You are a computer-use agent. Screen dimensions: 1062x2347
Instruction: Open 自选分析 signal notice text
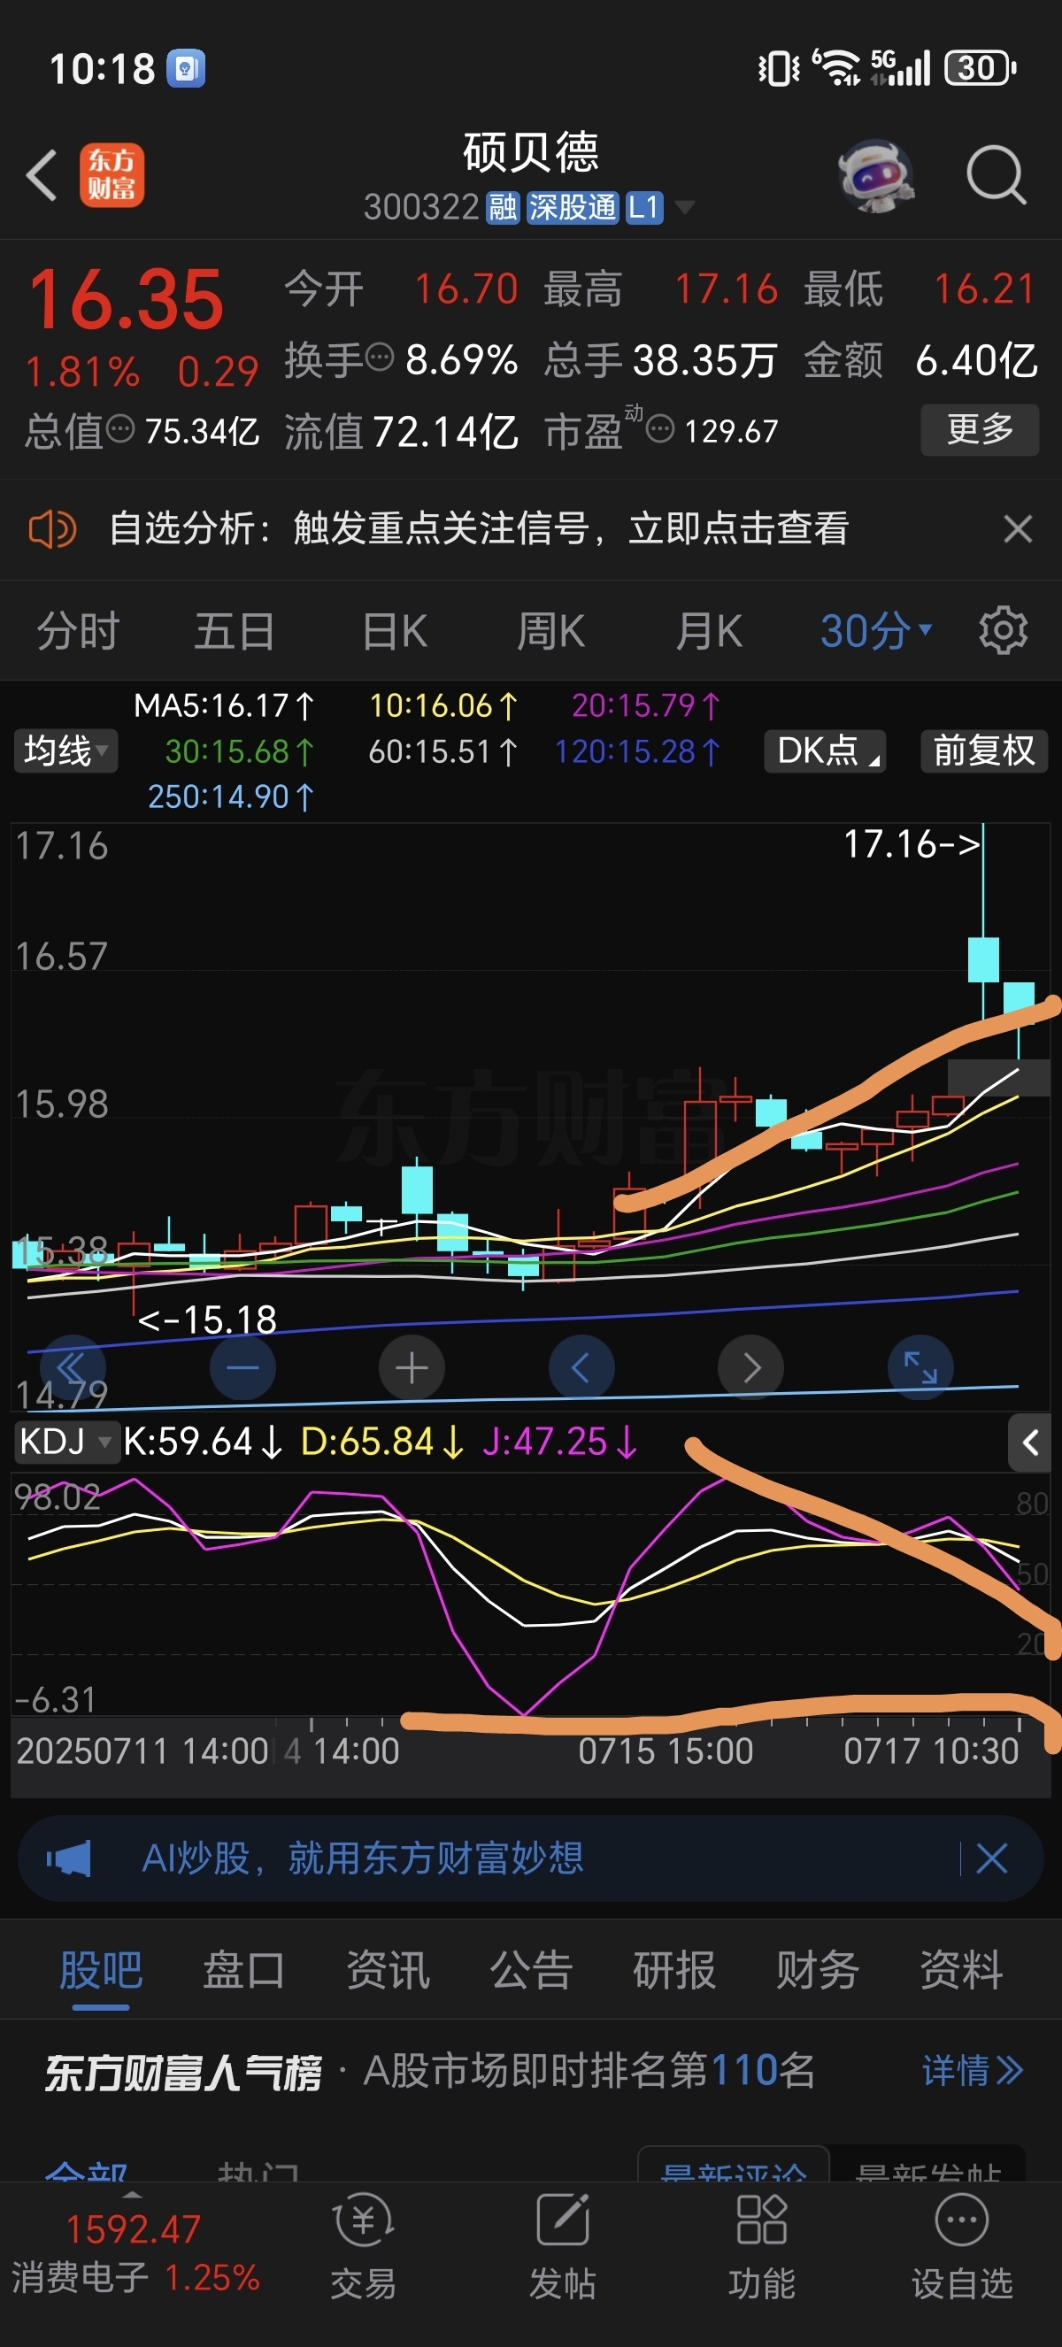pyautogui.click(x=479, y=528)
